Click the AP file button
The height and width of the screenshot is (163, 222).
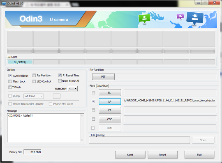coord(110,101)
